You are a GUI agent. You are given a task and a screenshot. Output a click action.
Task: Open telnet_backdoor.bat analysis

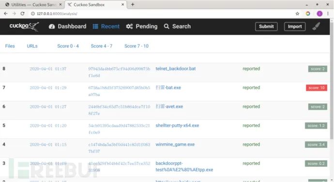176,69
